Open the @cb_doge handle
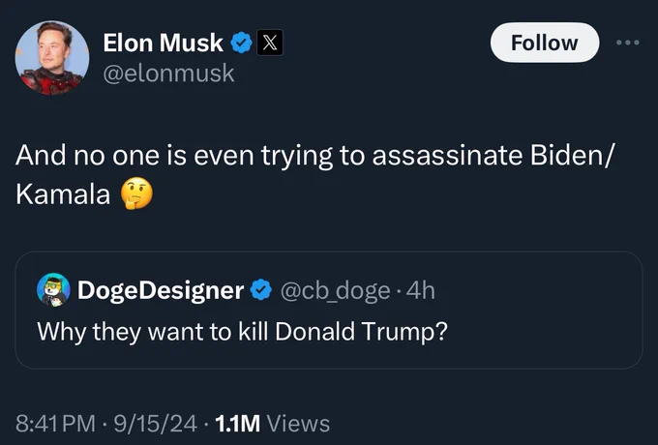The width and height of the screenshot is (658, 445). click(x=335, y=290)
